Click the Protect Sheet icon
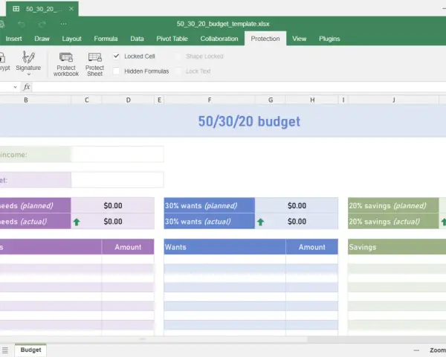 (94, 57)
